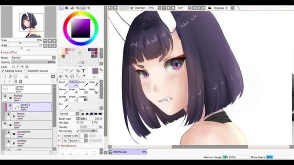Image resolution: width=294 pixels, height=165 pixels.
Task: Select the Zoom magnifier tool
Action: tap(66, 77)
